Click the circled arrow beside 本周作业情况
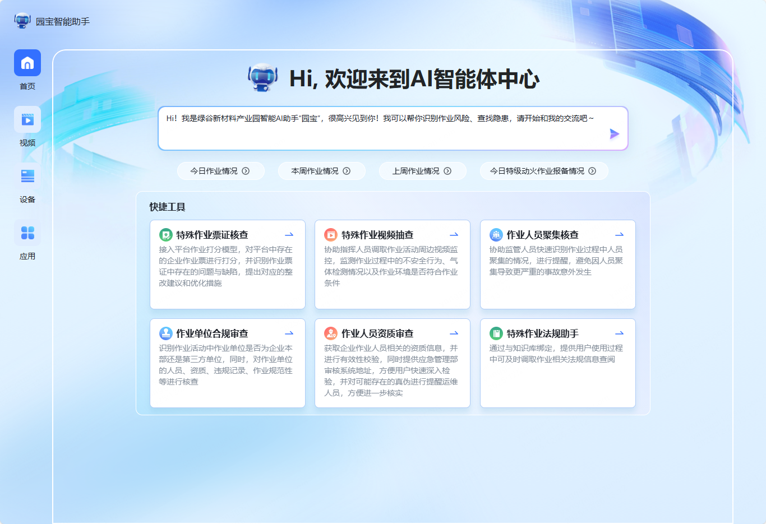 point(347,171)
